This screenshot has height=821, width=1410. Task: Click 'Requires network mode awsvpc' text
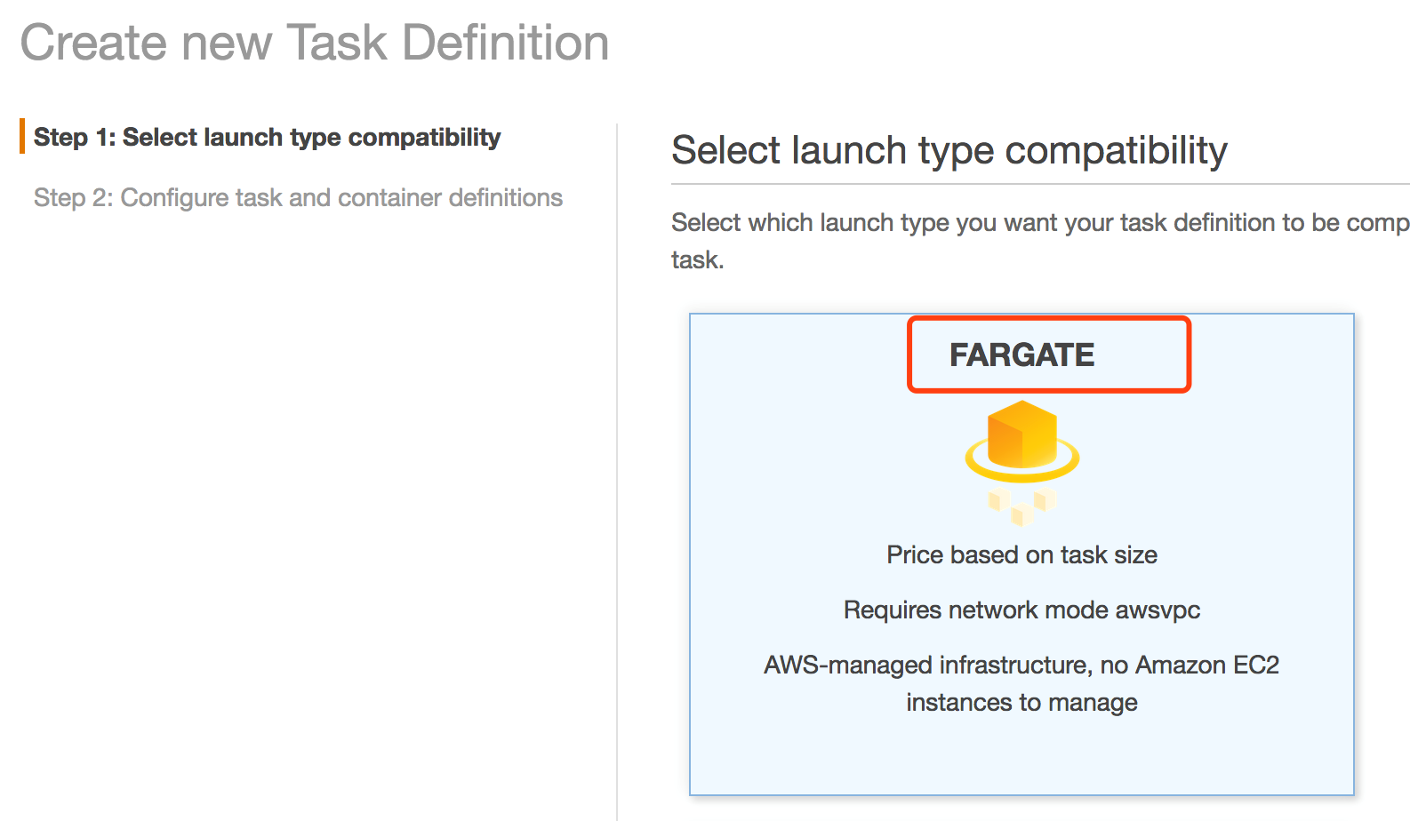1021,610
